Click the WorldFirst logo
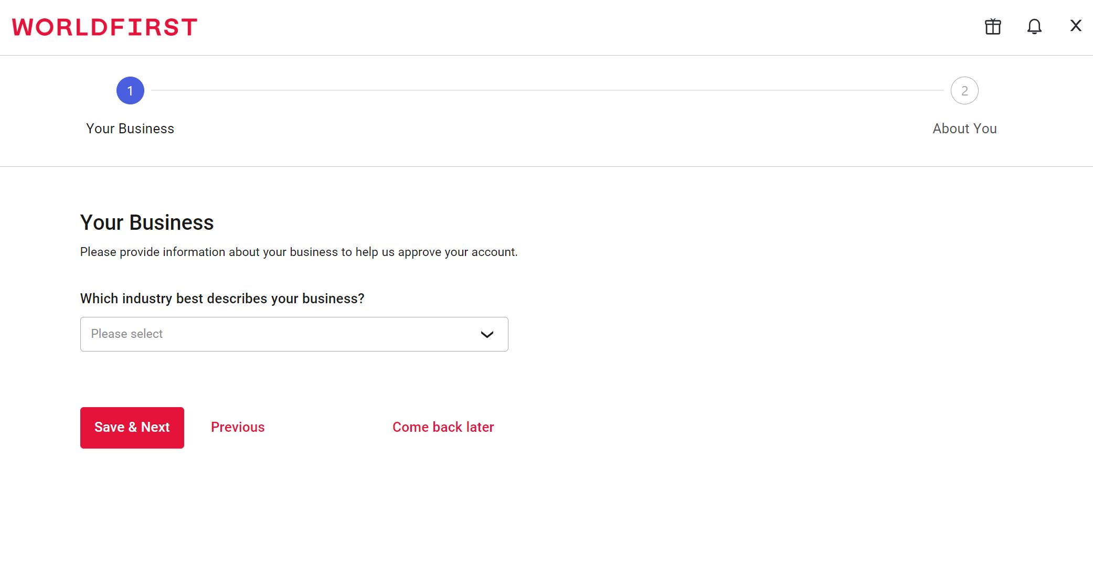 105,27
